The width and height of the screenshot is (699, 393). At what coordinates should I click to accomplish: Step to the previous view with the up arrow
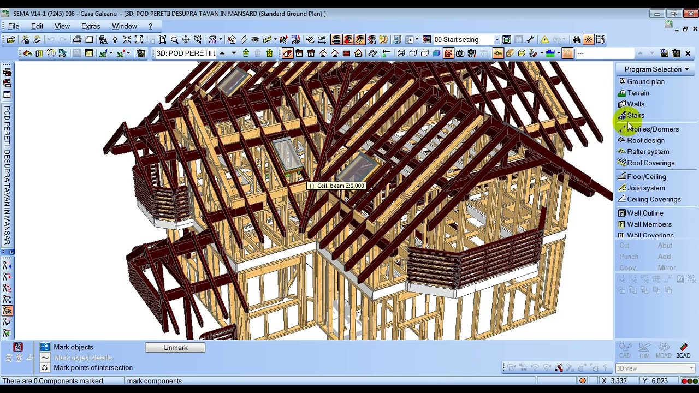[x=222, y=53]
